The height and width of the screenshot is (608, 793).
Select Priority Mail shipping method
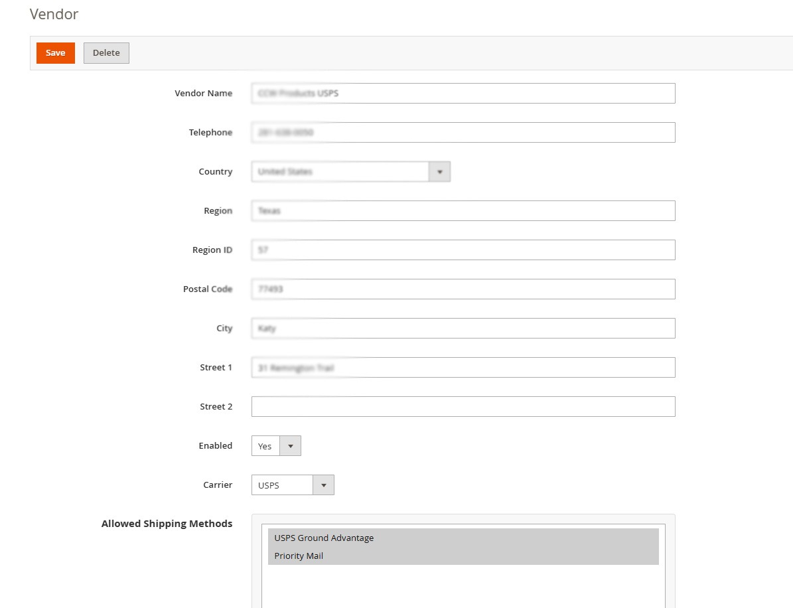tap(299, 556)
